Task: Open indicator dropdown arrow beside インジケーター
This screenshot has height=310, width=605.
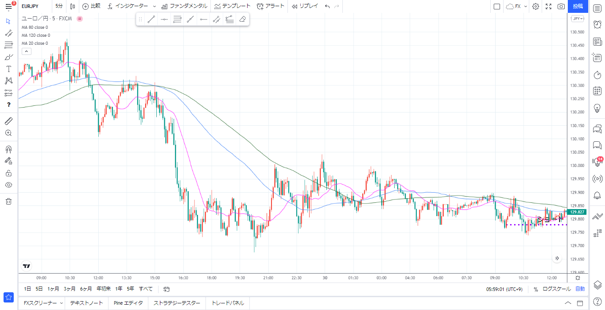Action: click(x=154, y=7)
